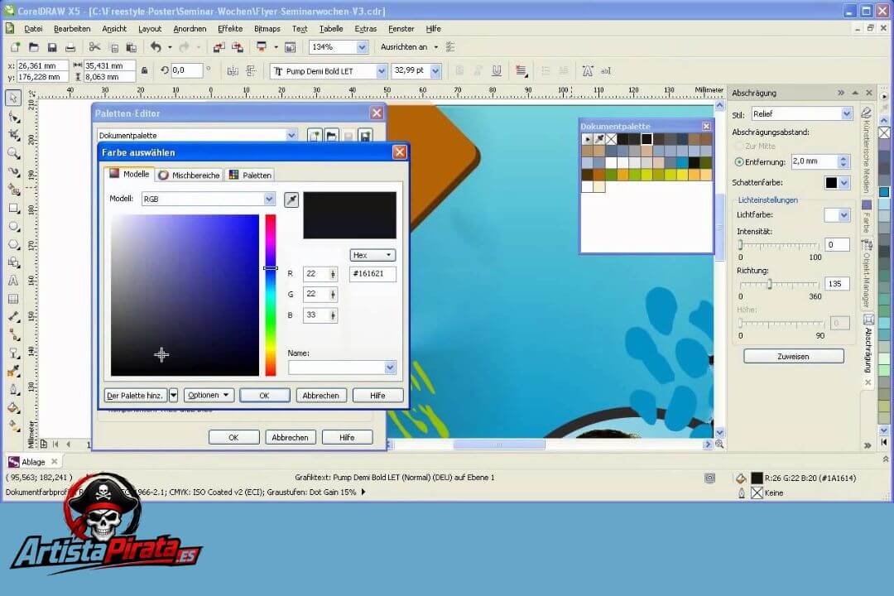Click the Richtung slider handle

769,284
